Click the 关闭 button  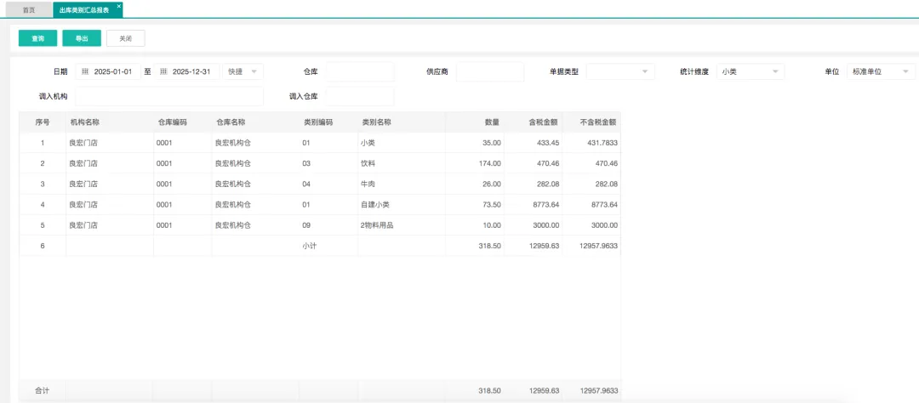click(125, 38)
